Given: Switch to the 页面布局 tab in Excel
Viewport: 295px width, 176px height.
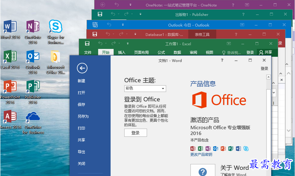Looking at the screenshot, I should coord(141,52).
